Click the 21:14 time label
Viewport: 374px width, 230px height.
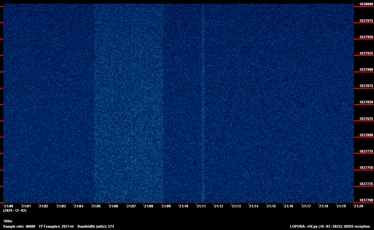point(254,206)
